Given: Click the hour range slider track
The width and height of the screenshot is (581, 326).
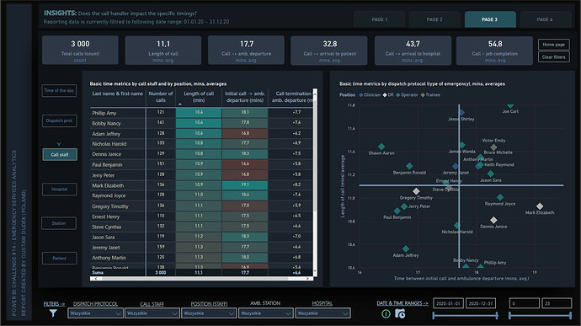Looking at the screenshot, I should pyautogui.click(x=541, y=316).
